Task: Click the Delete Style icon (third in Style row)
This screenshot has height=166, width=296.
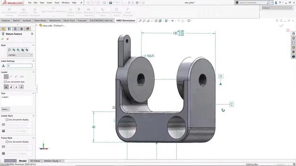Action: coord(18,50)
